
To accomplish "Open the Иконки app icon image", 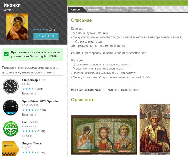I will click(x=17, y=27).
